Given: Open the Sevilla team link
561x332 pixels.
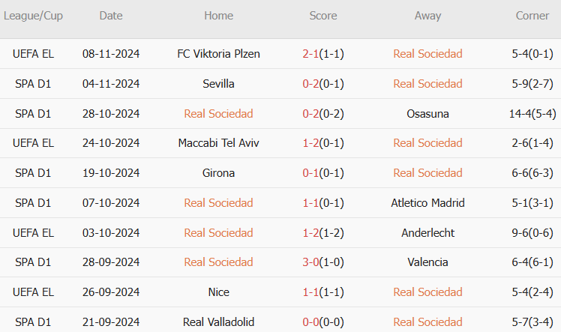Looking at the screenshot, I should click(x=218, y=84).
